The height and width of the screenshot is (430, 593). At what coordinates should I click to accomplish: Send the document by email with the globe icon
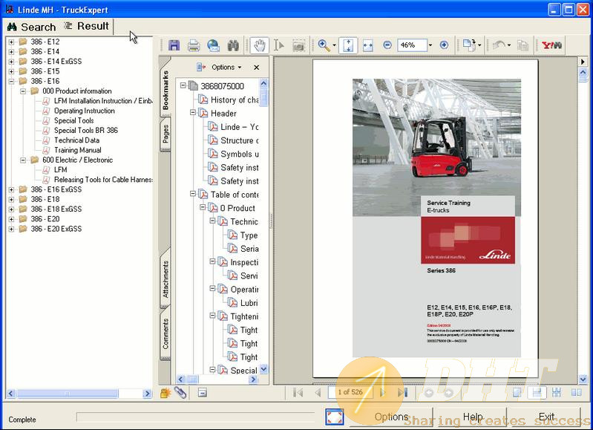pos(213,45)
